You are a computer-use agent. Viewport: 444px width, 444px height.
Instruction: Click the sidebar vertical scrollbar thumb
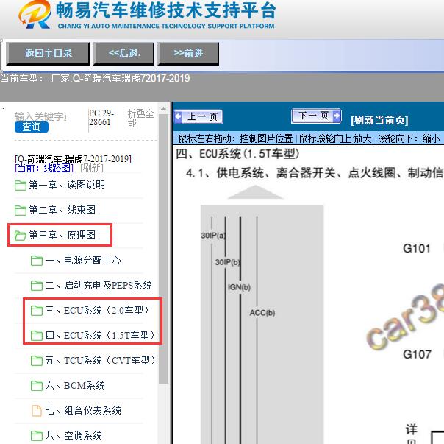[163, 249]
